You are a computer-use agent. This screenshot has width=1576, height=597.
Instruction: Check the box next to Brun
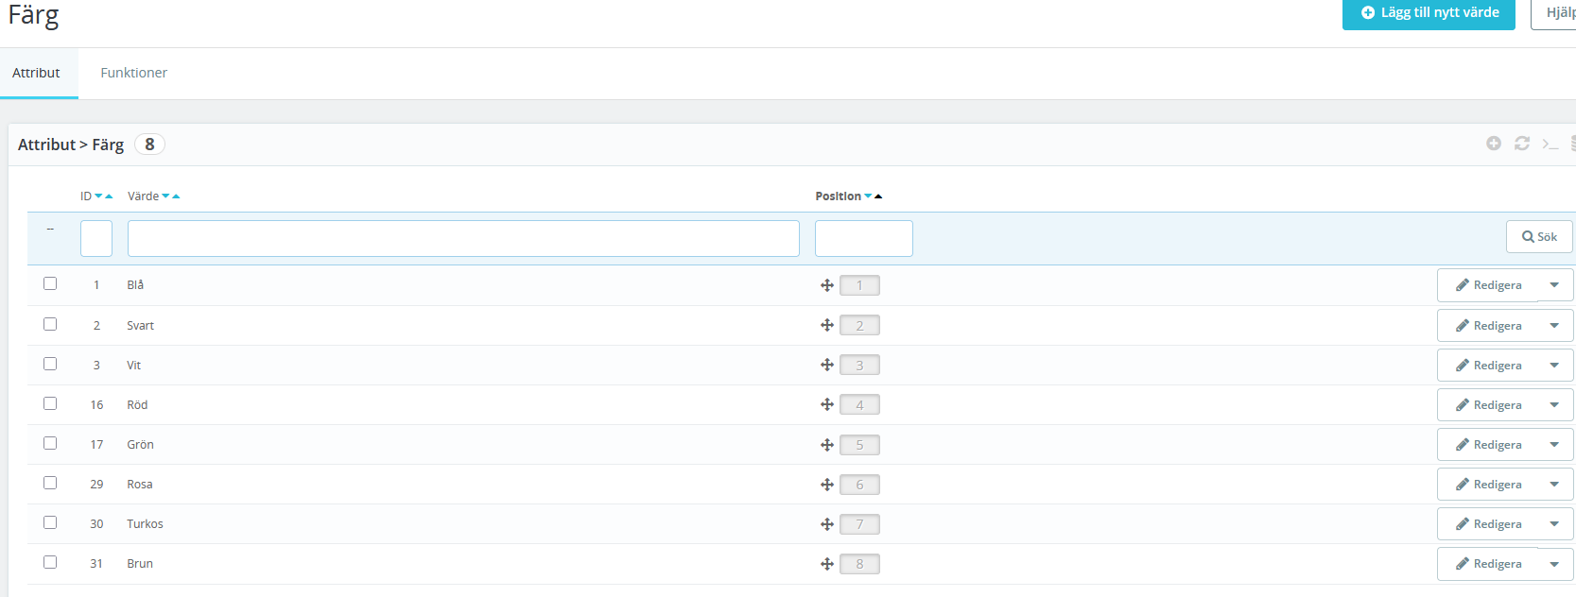(50, 562)
